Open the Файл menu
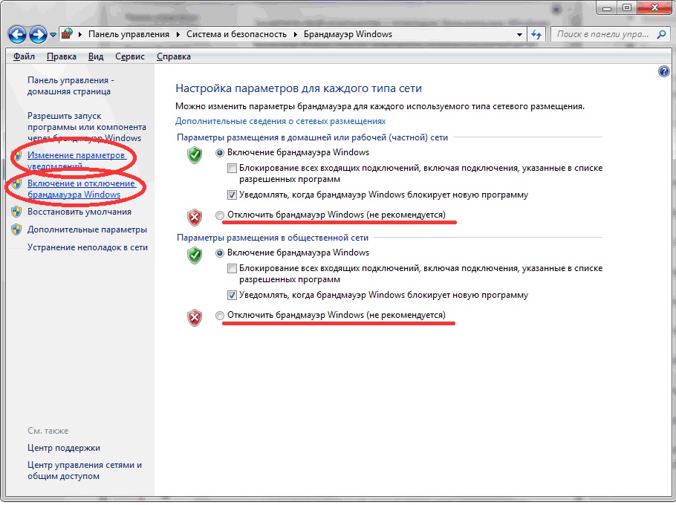The width and height of the screenshot is (676, 505). pos(24,56)
